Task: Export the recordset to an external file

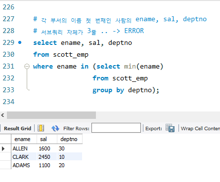Action: click(170, 128)
